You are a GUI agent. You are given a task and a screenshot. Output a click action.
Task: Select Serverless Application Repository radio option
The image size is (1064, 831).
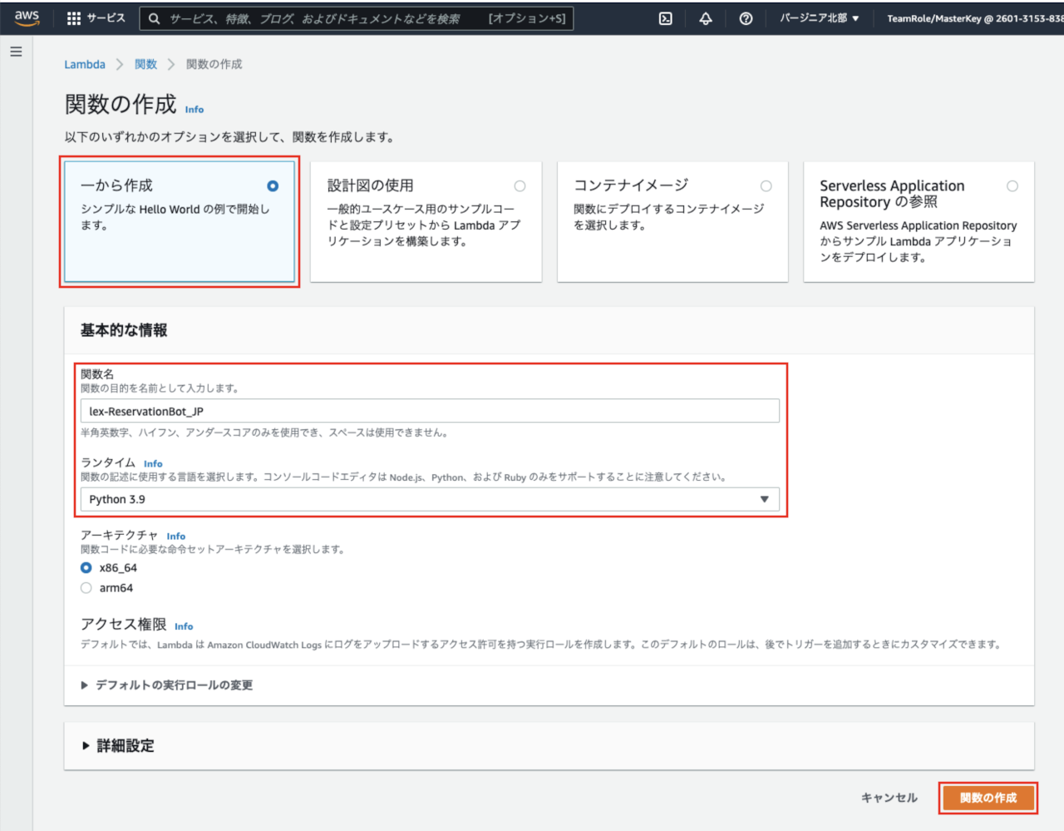1012,186
